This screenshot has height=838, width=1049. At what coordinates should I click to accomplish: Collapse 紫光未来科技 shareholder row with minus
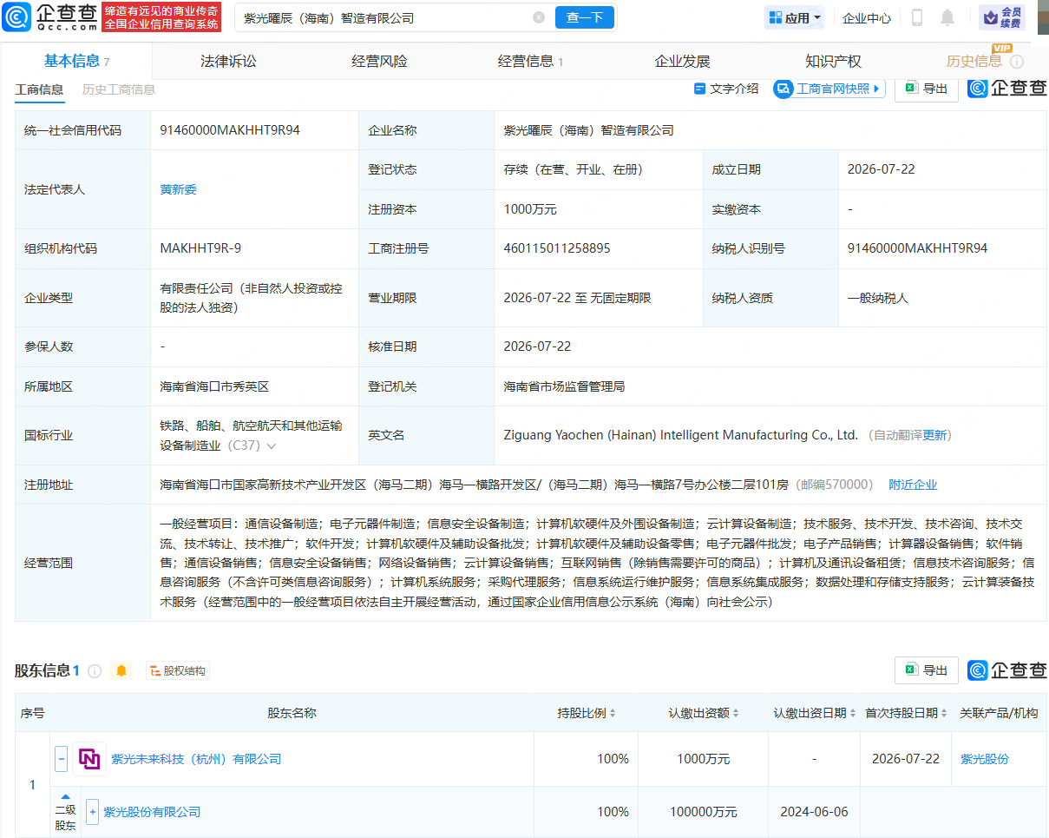[x=62, y=758]
